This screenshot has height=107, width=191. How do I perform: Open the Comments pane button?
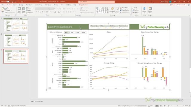[x=181, y=5]
